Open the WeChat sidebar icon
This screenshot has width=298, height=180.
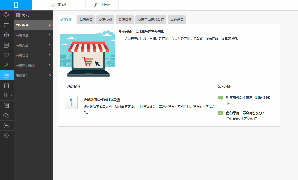pos(6,115)
